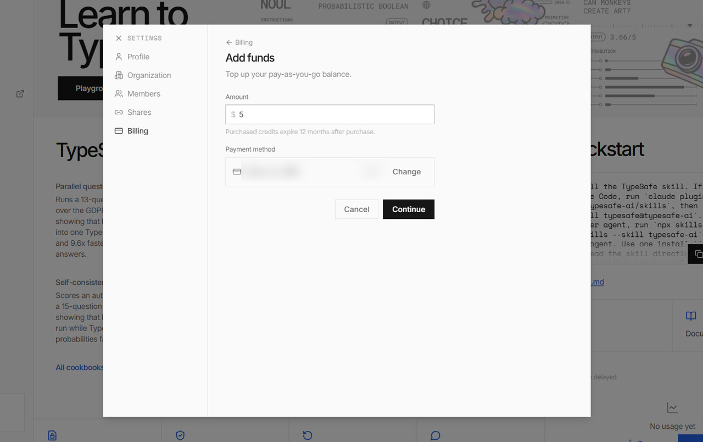This screenshot has width=703, height=442.
Task: Open Members settings
Action: (137, 94)
